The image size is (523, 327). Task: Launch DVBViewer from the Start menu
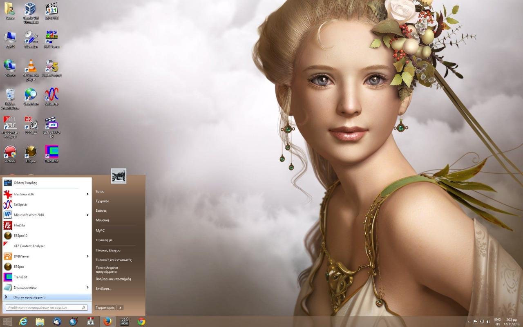(21, 256)
